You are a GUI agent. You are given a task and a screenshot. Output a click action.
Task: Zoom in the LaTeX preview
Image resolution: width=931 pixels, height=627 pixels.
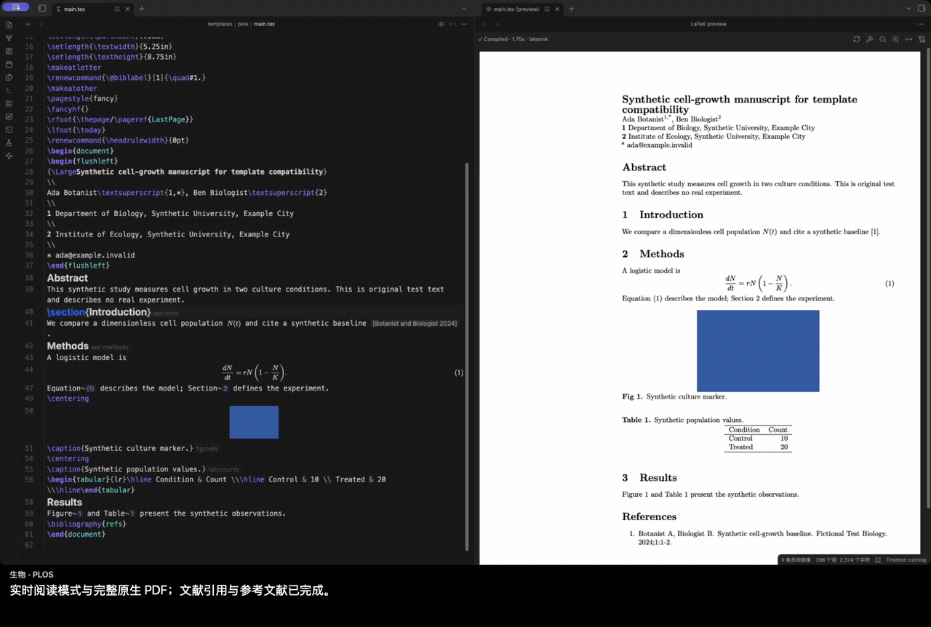click(x=896, y=39)
